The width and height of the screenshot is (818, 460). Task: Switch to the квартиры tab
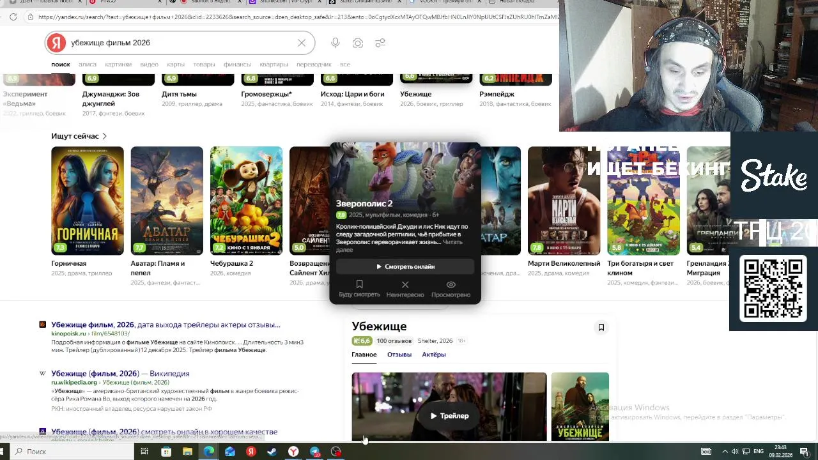point(274,65)
